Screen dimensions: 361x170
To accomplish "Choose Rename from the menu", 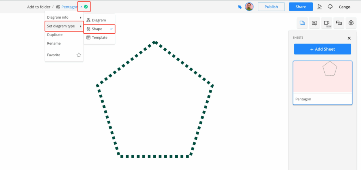I will (54, 43).
